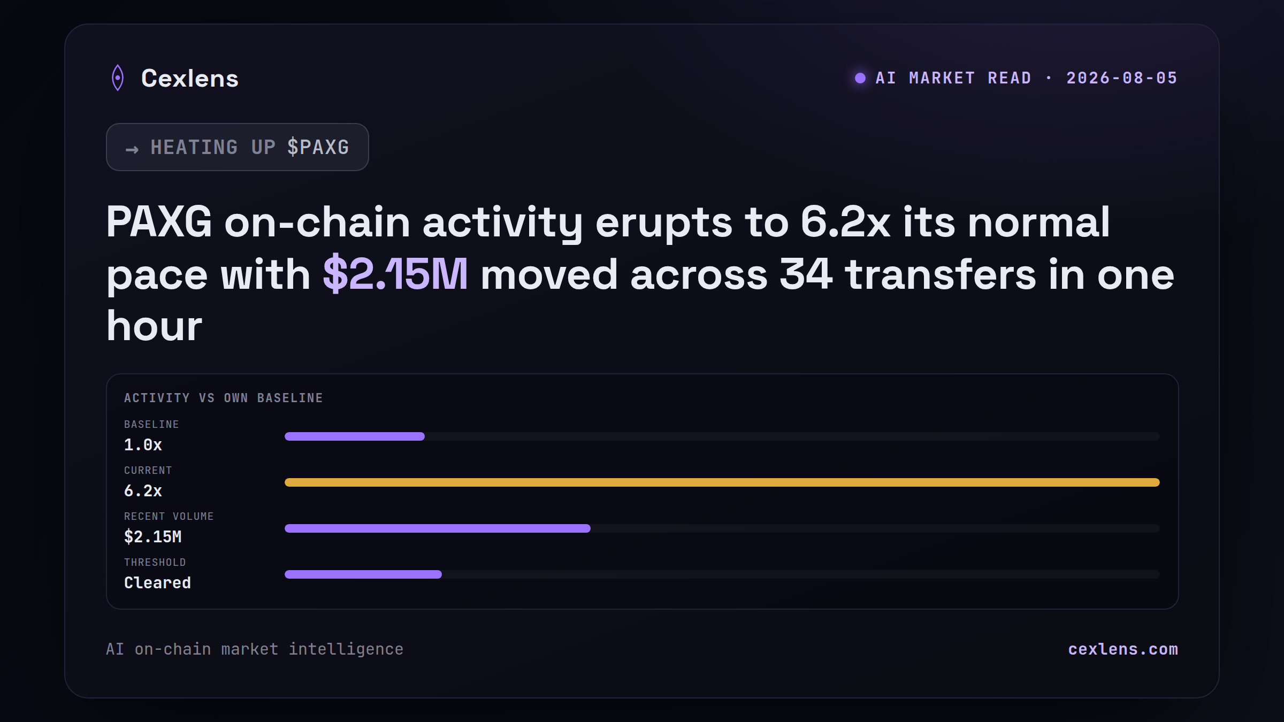
Task: Click the Current 6.2x value label
Action: coord(143,490)
